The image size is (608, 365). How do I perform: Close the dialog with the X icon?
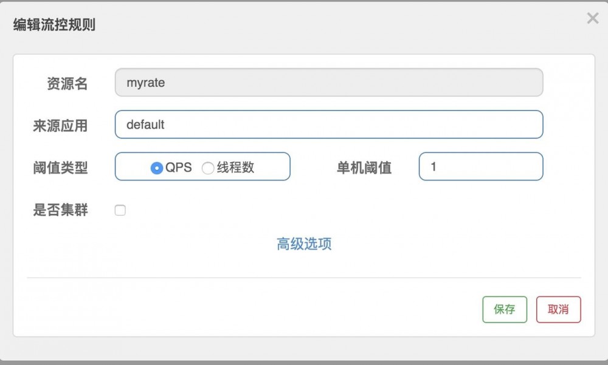593,18
